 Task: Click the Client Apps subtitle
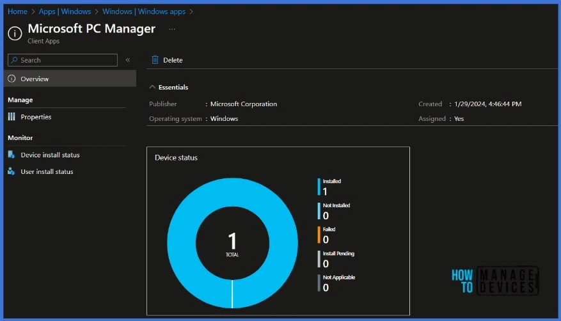point(43,41)
